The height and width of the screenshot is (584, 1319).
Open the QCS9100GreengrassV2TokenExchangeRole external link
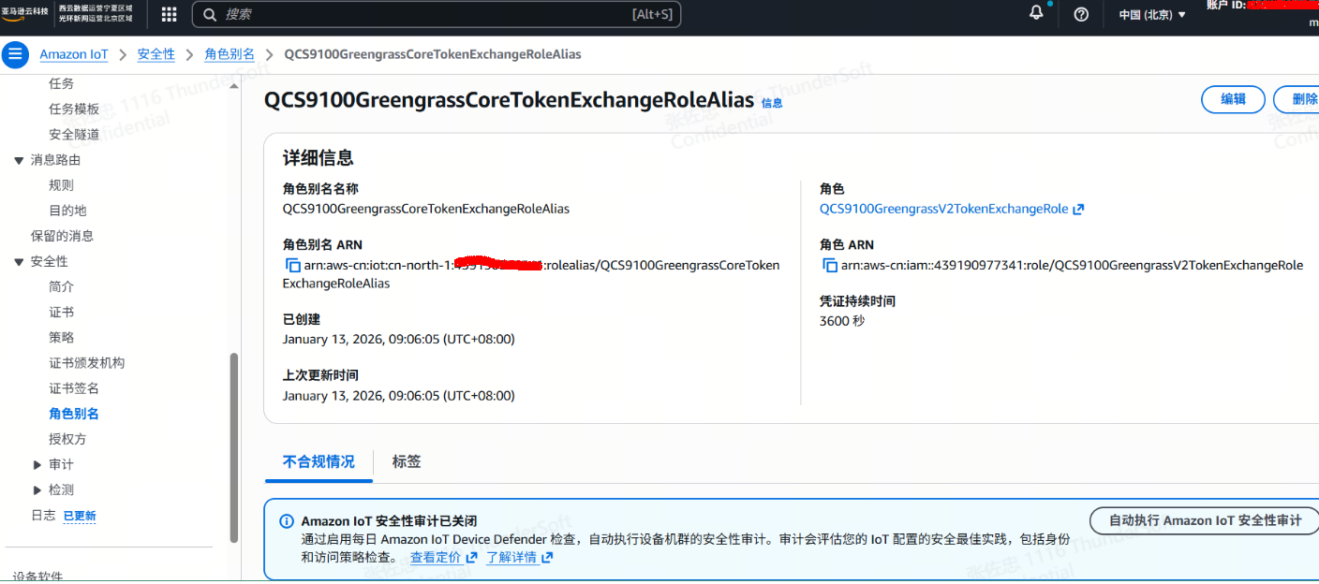coord(952,209)
